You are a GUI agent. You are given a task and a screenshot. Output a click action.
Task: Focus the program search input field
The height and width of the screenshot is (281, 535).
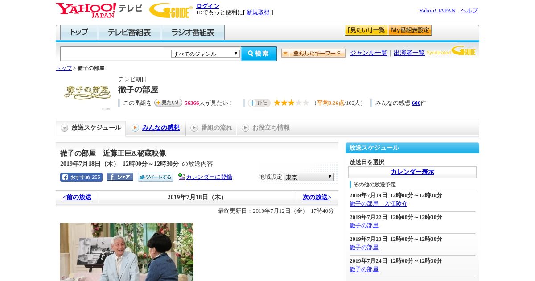pos(115,54)
